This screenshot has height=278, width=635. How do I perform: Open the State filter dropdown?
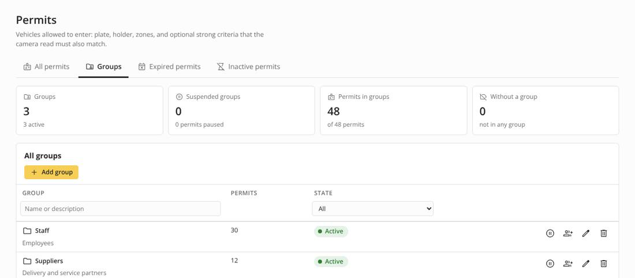(372, 209)
